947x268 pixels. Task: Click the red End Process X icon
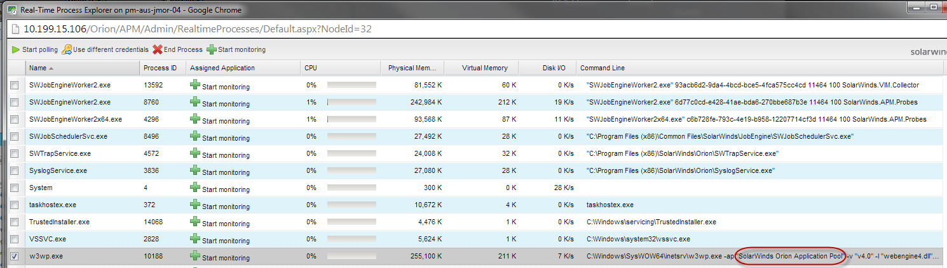[x=158, y=49]
